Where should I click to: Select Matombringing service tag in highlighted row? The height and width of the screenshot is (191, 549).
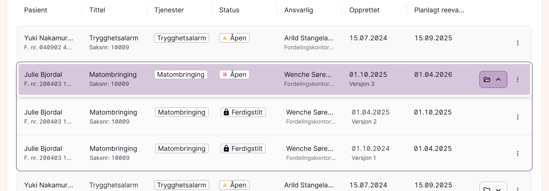(181, 75)
